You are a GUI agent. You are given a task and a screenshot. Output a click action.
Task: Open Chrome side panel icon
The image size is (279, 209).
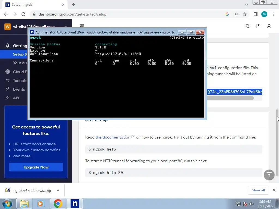pos(256,14)
